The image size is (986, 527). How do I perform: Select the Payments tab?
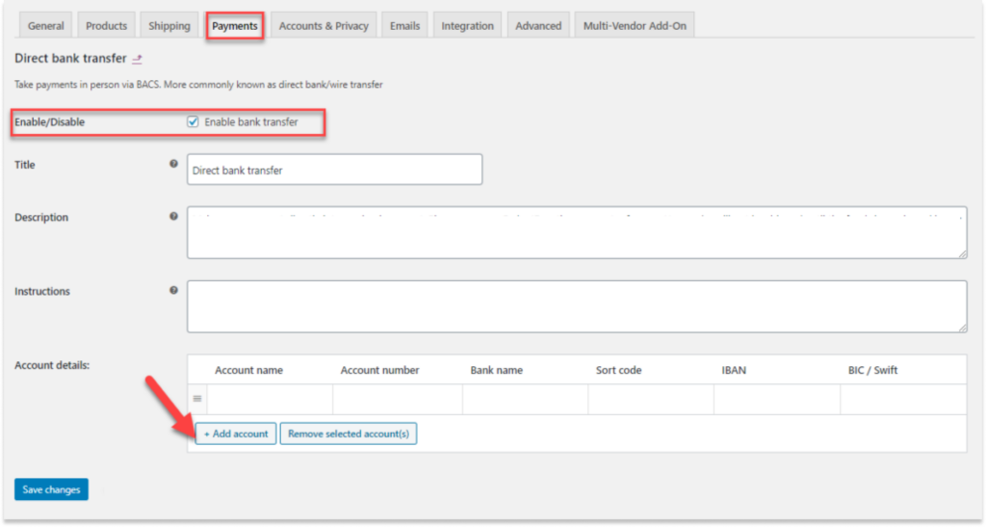(235, 26)
